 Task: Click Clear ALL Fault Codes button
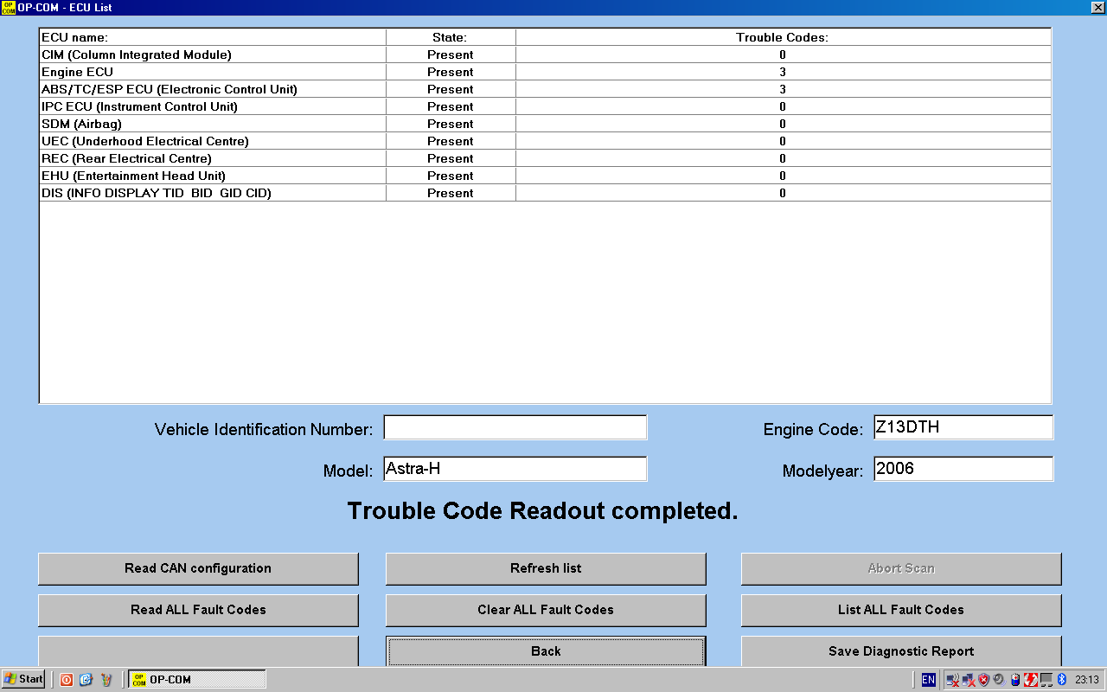click(x=546, y=610)
